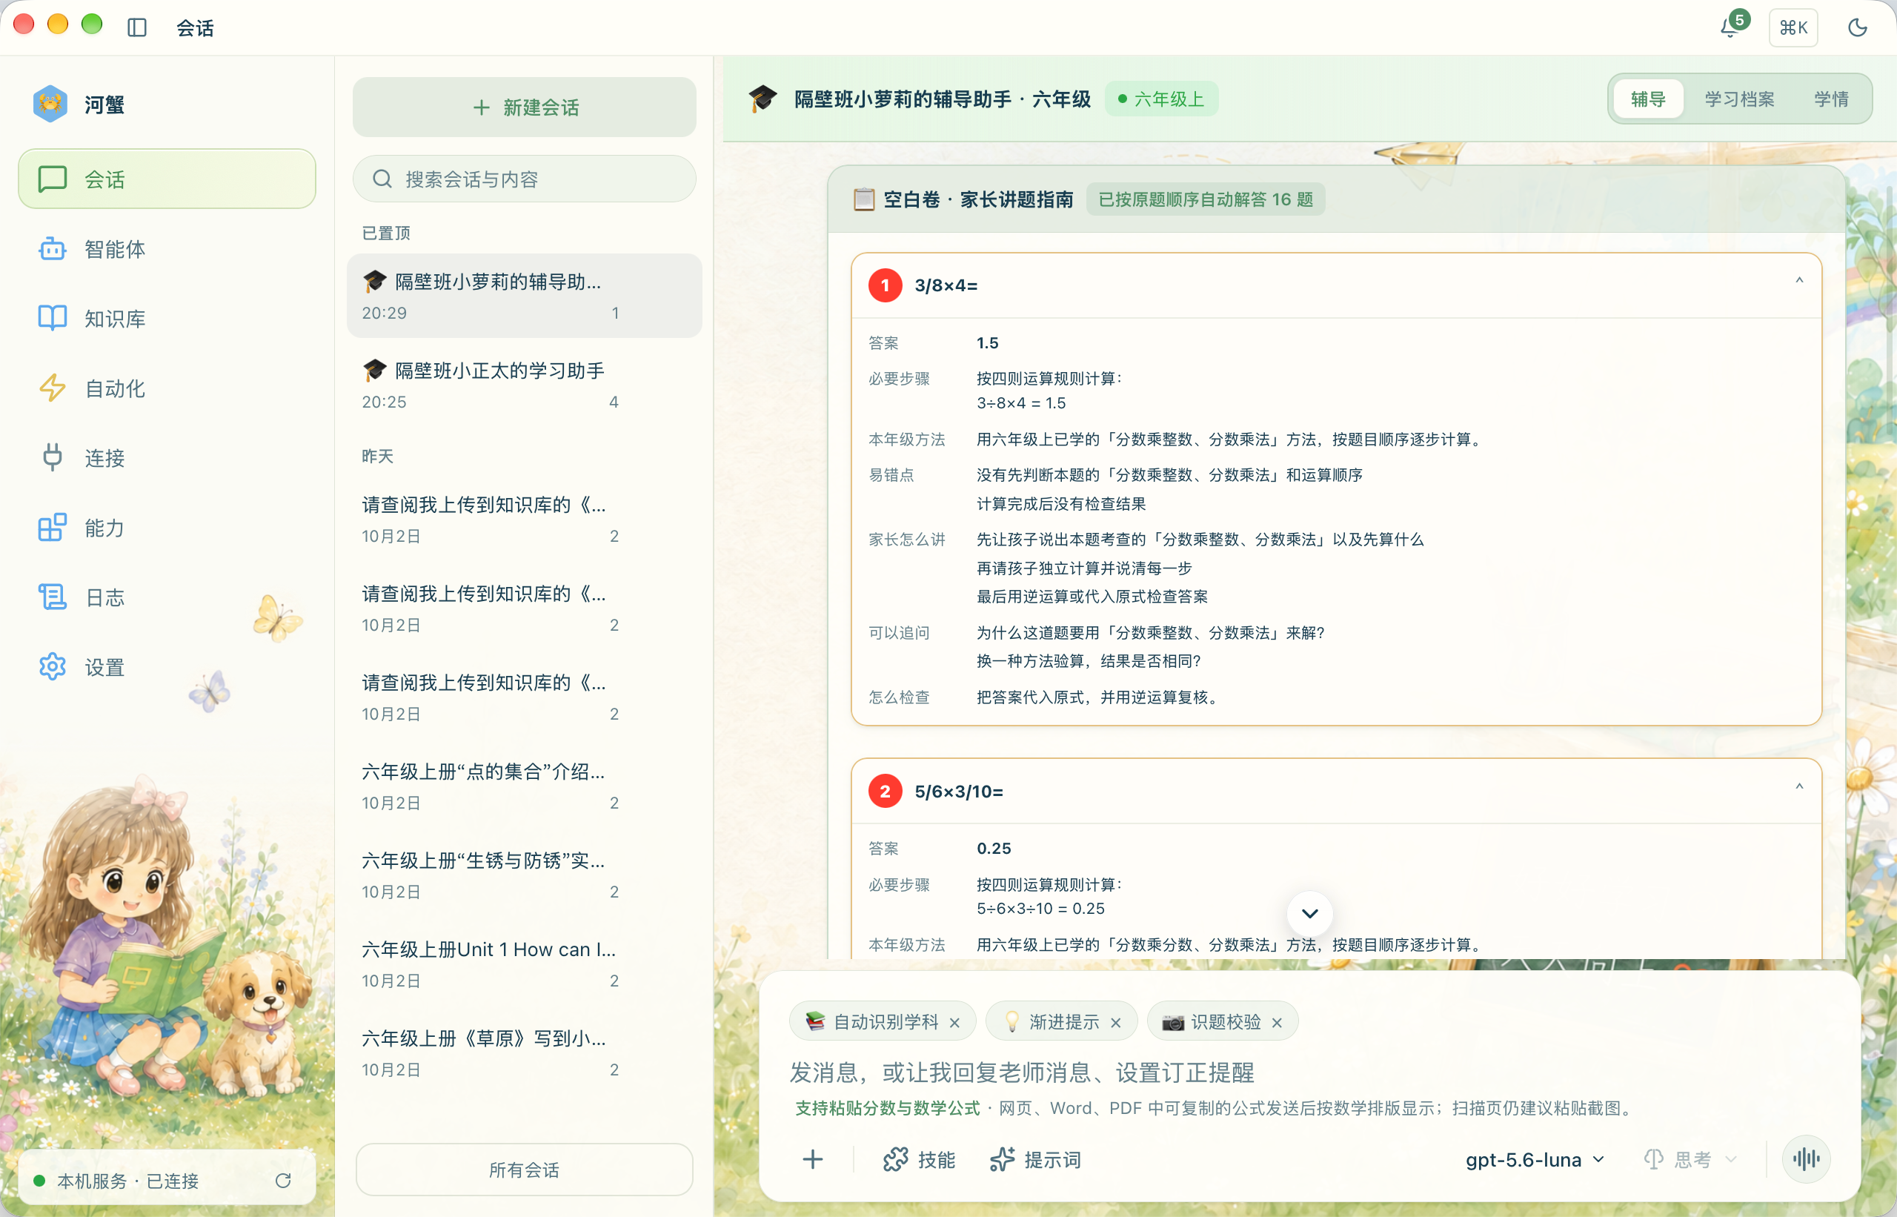This screenshot has height=1217, width=1897.
Task: Open chat 六年级上册“点的集合”介绍
Action: pyautogui.click(x=524, y=786)
